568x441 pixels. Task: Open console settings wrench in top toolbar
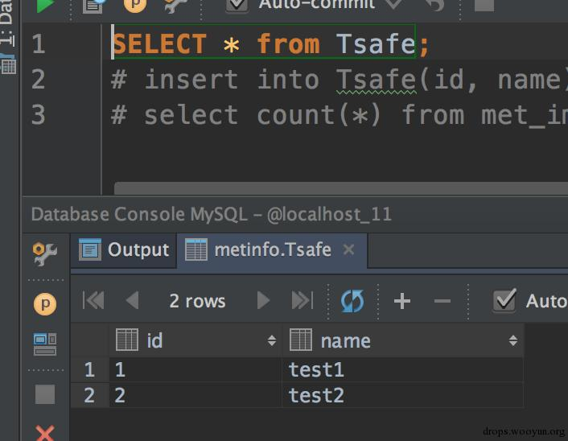pos(176,6)
